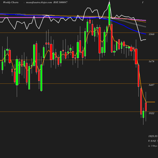158x158 pixels.
Task: Click the 1325.55 closing price text
Action: [x=153, y=136]
